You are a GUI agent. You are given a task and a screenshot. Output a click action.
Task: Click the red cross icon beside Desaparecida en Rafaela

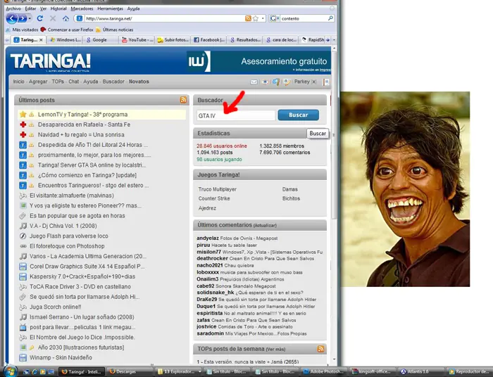[23, 124]
